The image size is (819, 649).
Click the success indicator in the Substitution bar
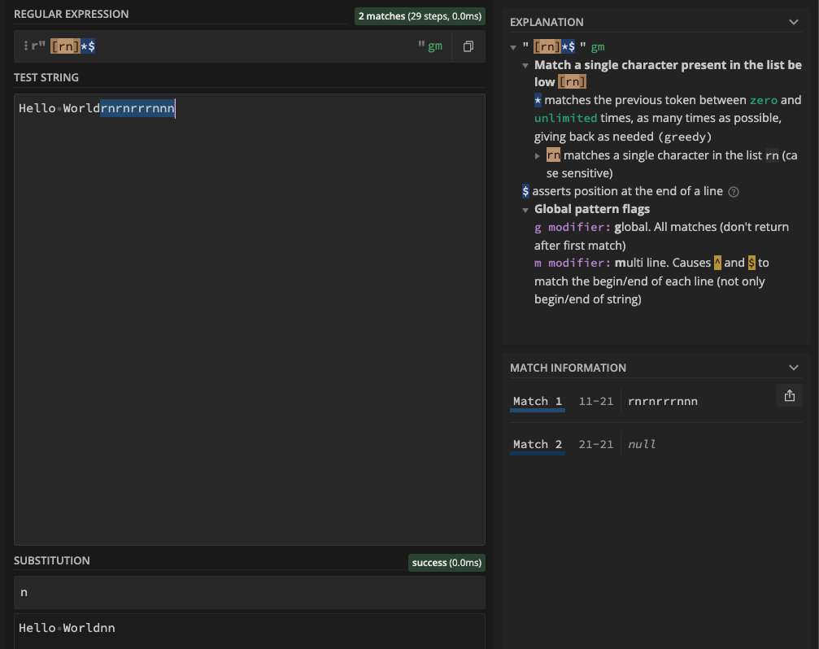click(x=446, y=562)
